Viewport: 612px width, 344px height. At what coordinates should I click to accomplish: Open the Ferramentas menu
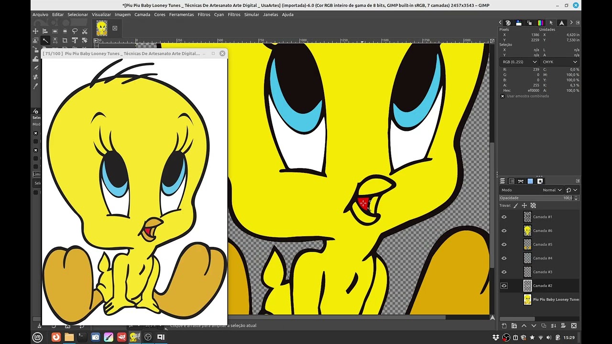click(181, 14)
